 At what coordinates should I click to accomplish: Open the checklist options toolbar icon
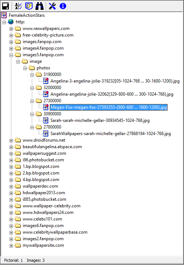pos(18,6)
